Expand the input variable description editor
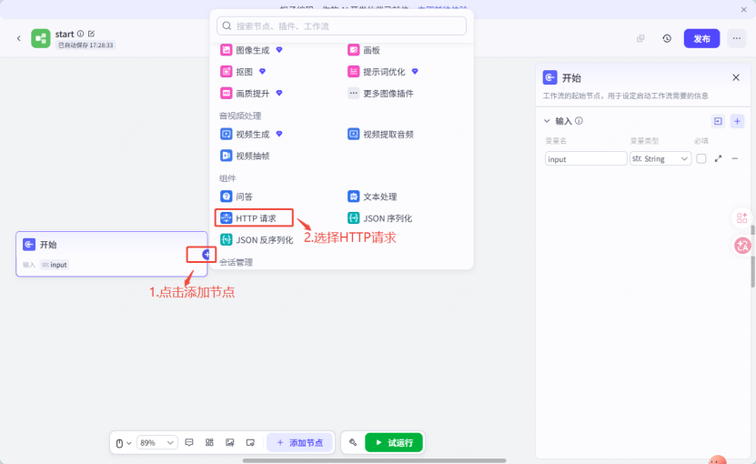The height and width of the screenshot is (464, 756). point(718,158)
